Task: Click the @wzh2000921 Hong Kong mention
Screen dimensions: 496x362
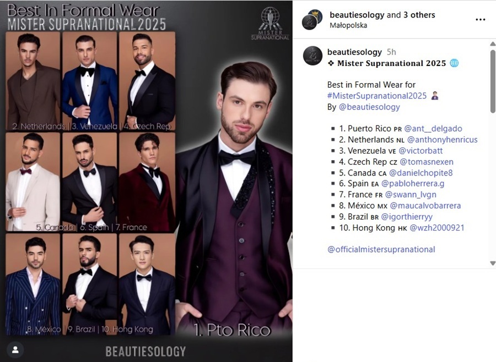Action: 437,228
